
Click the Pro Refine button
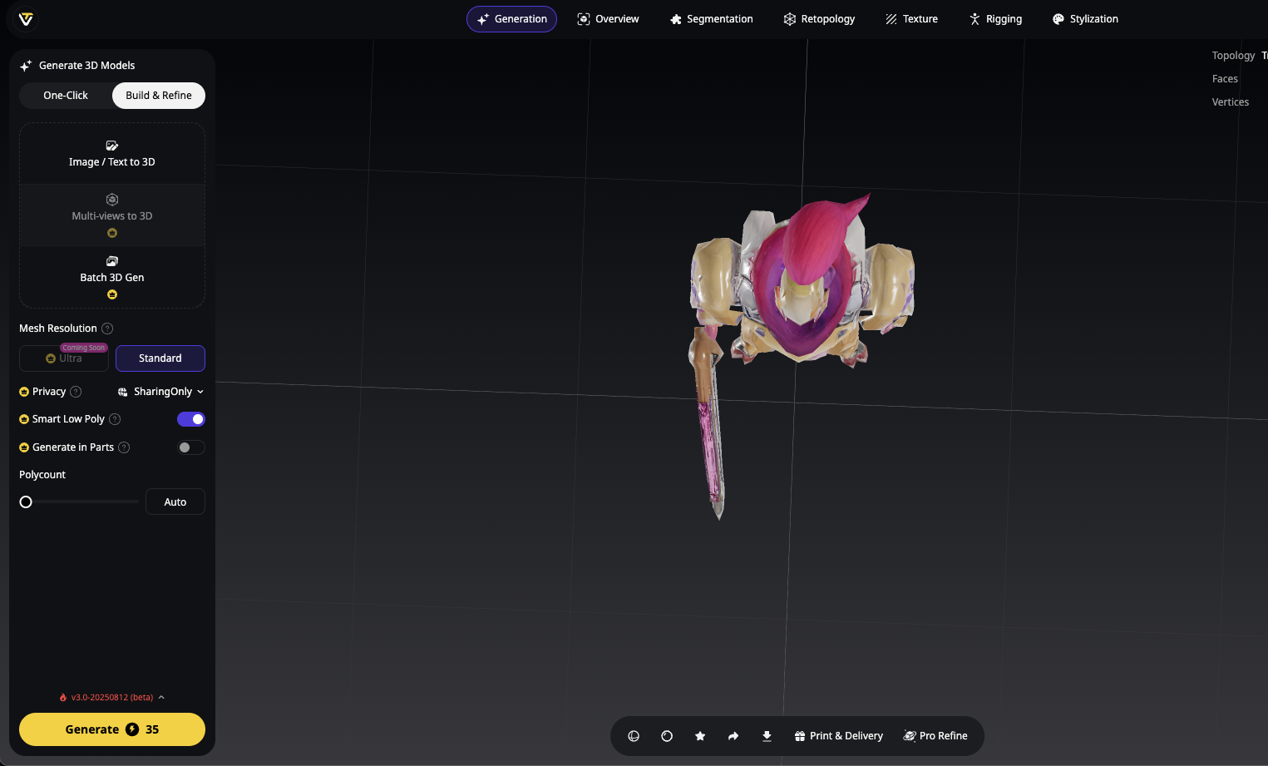pyautogui.click(x=935, y=736)
